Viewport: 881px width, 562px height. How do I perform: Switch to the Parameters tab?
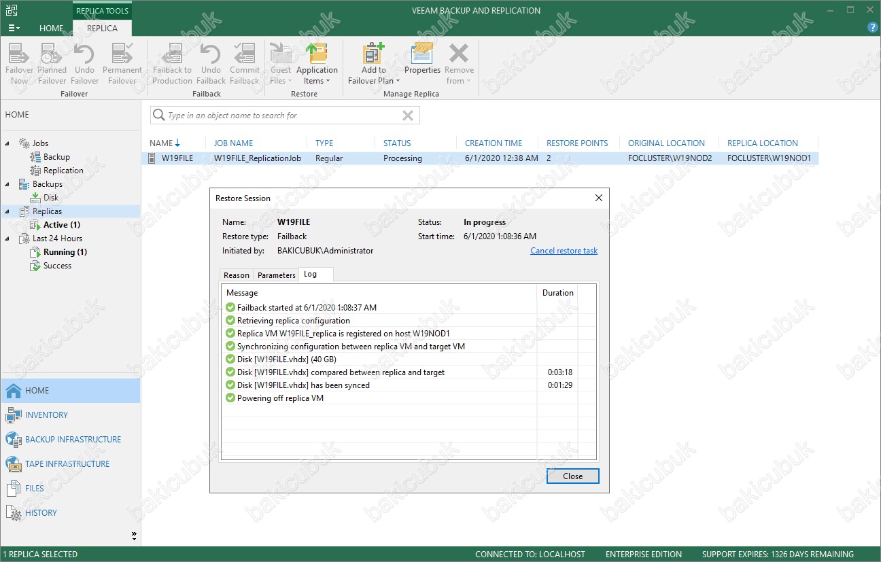click(x=277, y=275)
